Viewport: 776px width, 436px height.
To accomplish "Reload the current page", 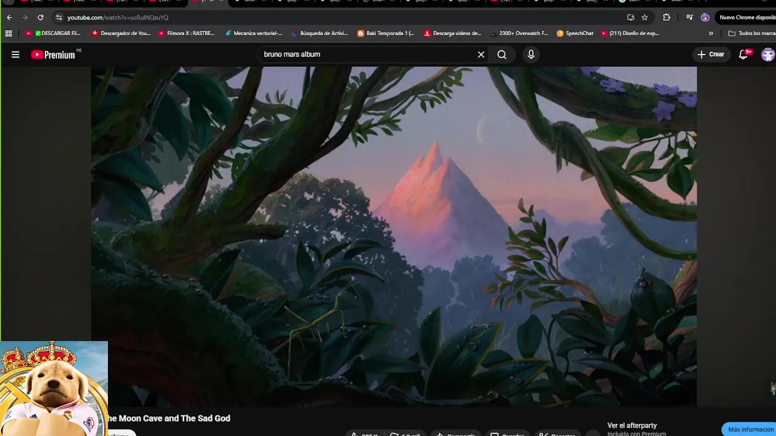I will [41, 18].
